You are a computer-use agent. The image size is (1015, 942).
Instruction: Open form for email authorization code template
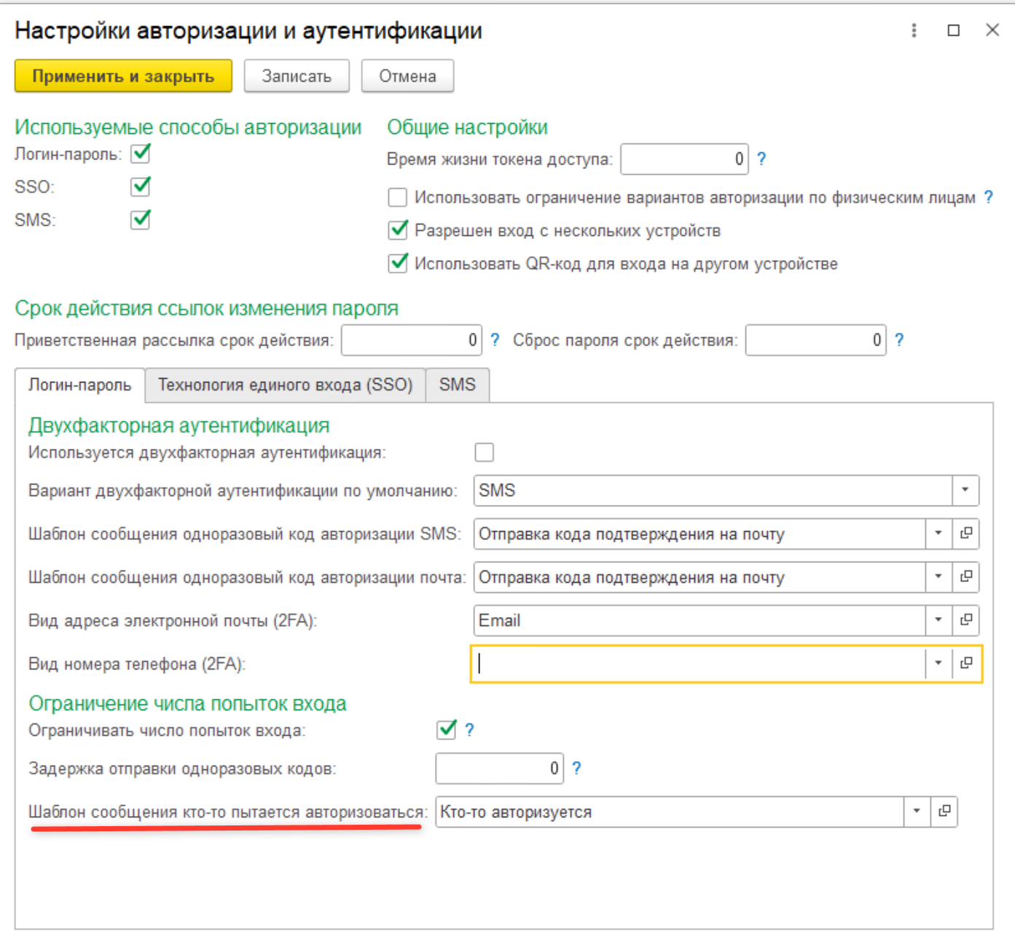[x=966, y=576]
